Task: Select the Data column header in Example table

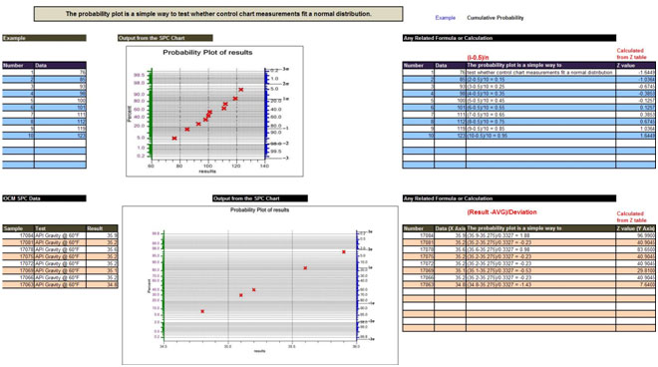Action: tap(60, 65)
